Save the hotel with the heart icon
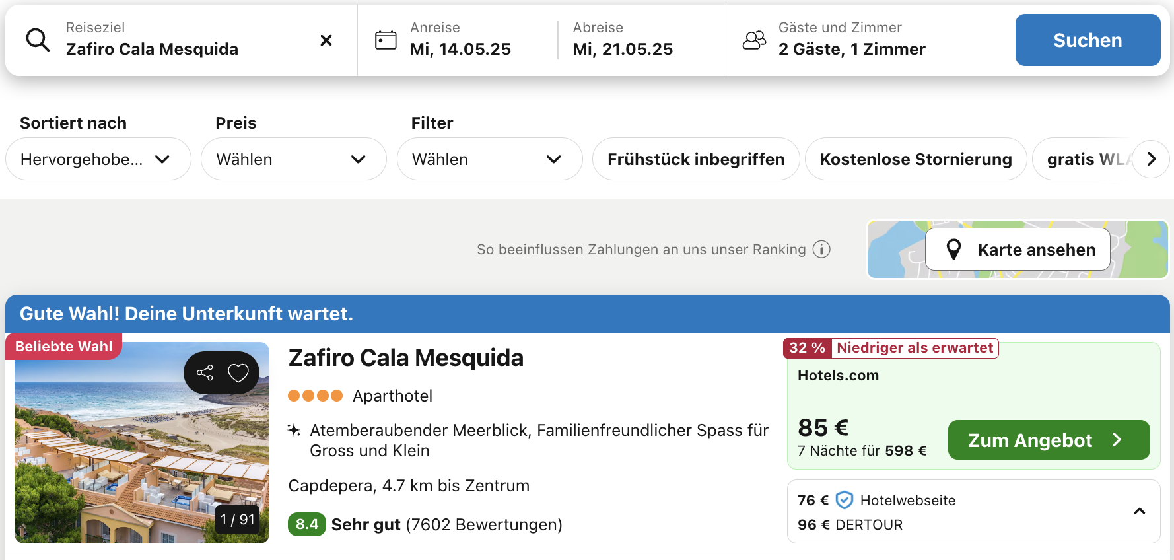The image size is (1174, 560). (238, 373)
